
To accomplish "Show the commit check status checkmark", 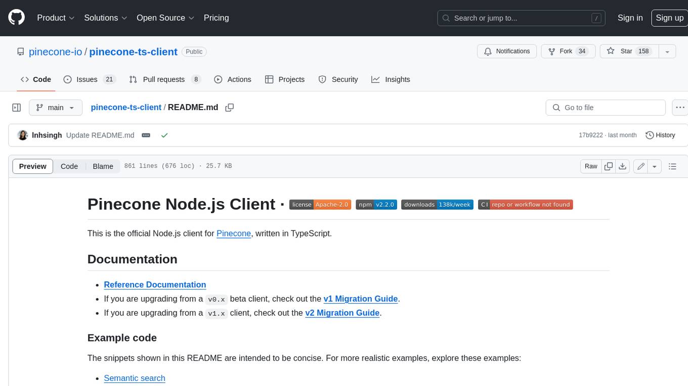I will [x=164, y=135].
